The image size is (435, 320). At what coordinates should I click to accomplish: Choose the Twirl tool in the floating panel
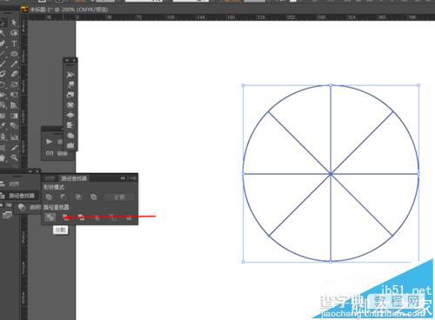[x=70, y=84]
